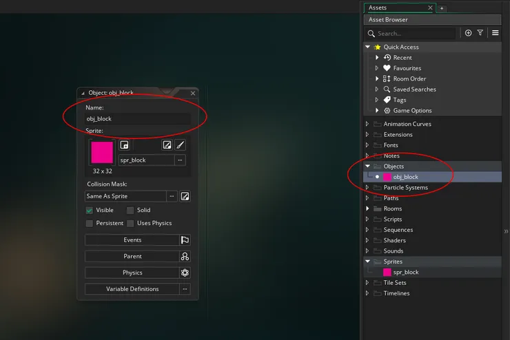Collapse the Sprites folder arrow
The image size is (510, 340).
(x=367, y=261)
